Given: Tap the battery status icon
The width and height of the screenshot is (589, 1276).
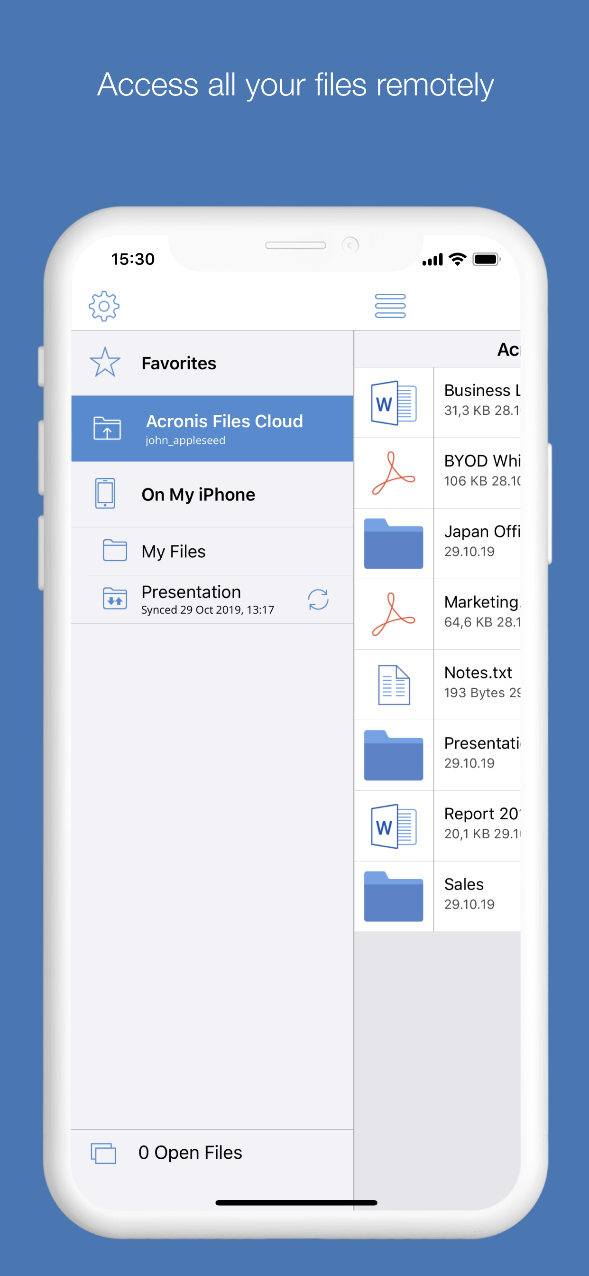Looking at the screenshot, I should pos(487,259).
